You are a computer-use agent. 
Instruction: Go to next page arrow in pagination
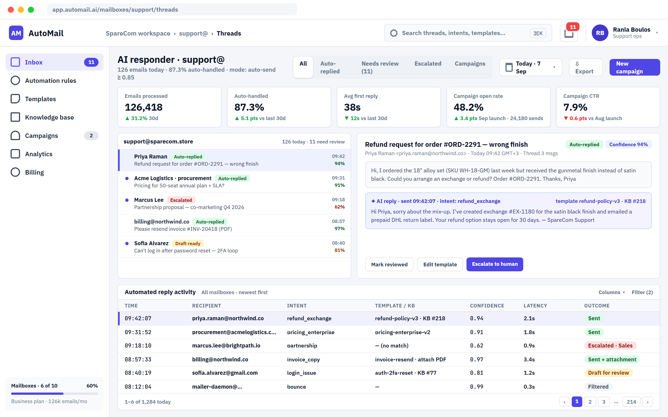pos(648,402)
